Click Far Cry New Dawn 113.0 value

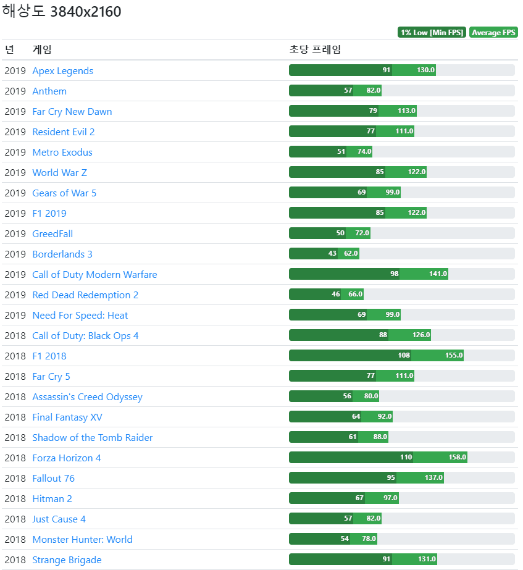[406, 111]
